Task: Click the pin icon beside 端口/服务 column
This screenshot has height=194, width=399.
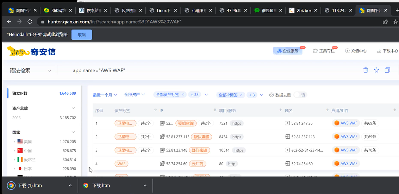Action: click(280, 110)
